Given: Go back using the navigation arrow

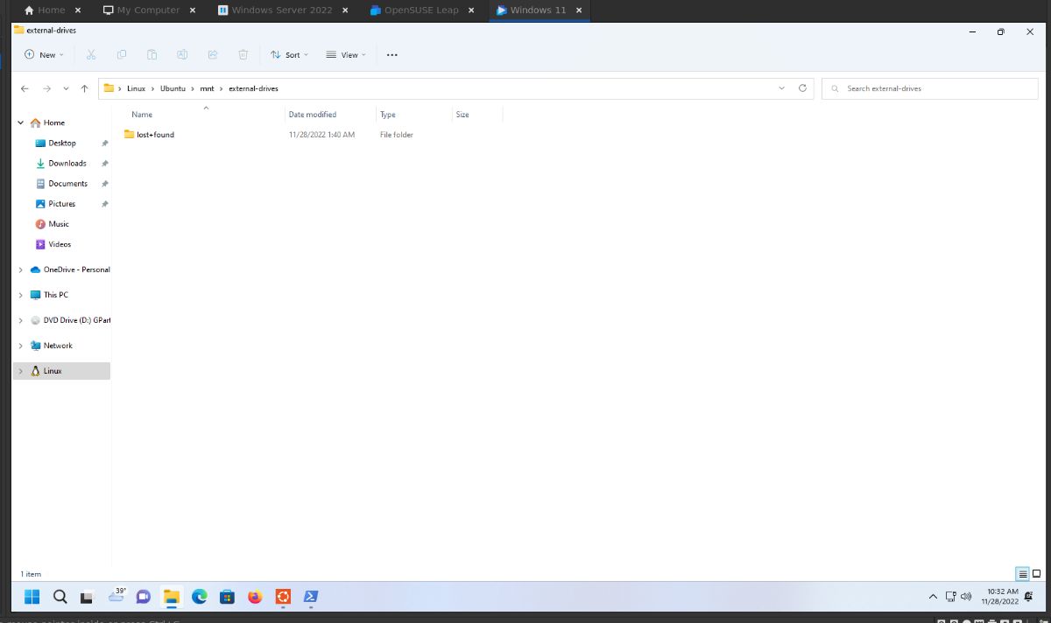Looking at the screenshot, I should [x=25, y=87].
